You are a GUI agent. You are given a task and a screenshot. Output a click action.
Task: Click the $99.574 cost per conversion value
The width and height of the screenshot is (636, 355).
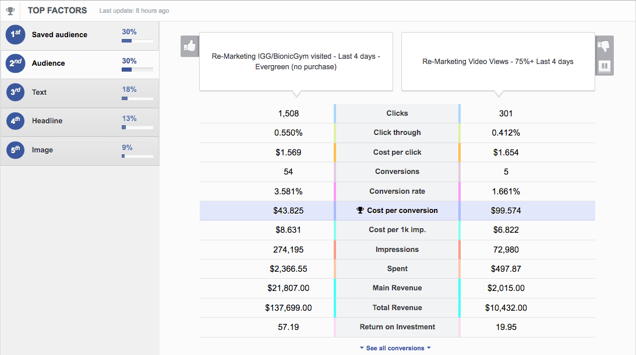click(506, 211)
